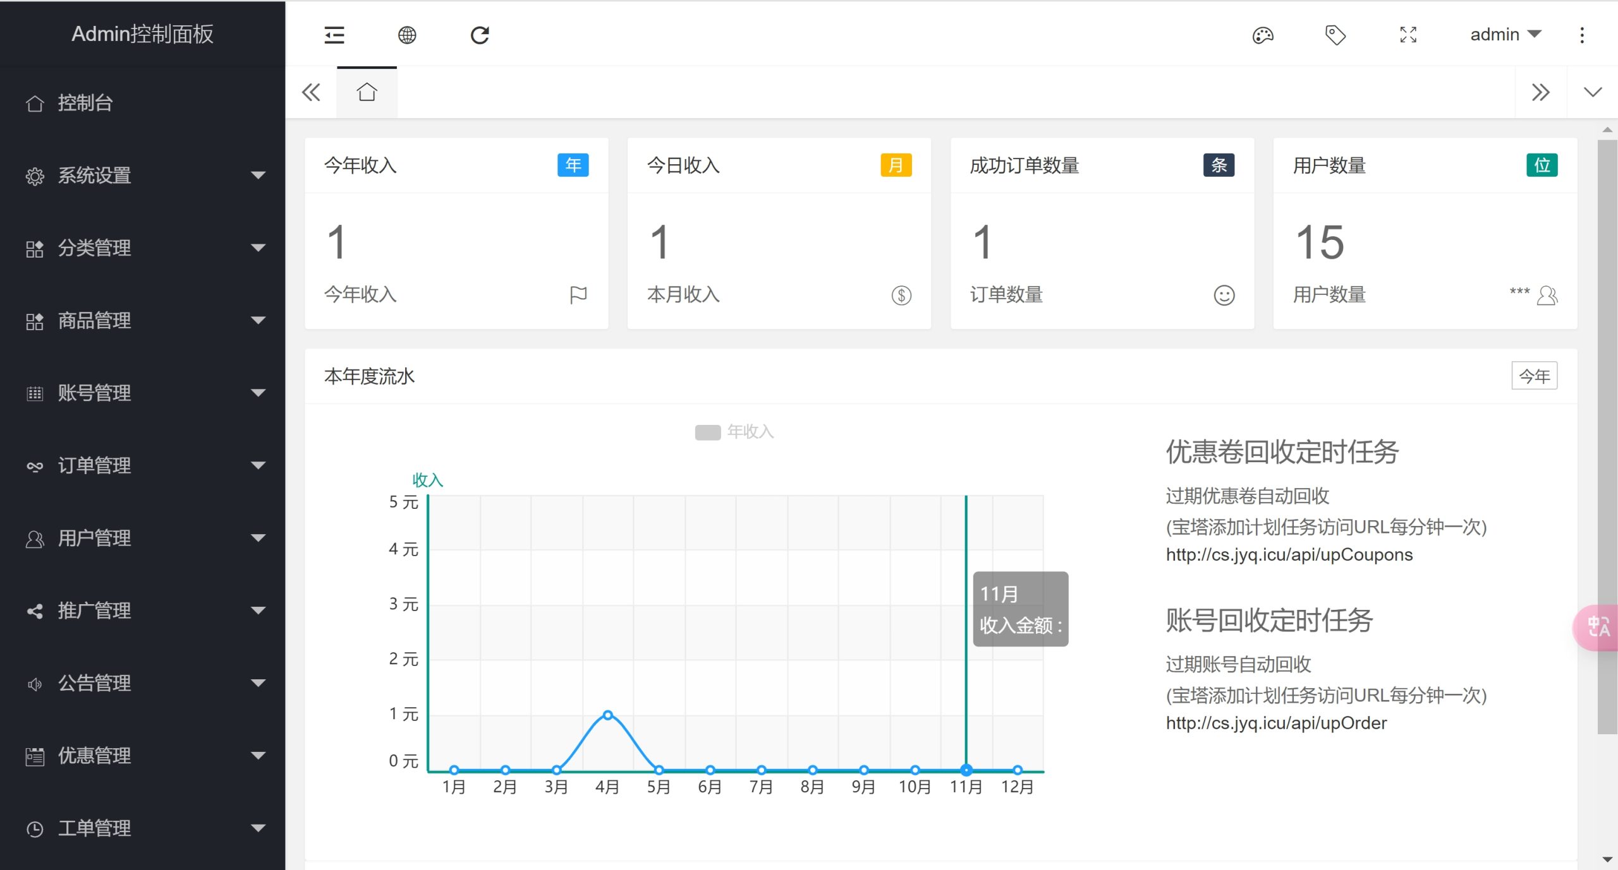
Task: Click the 公告管理 speaker icon
Action: (35, 684)
